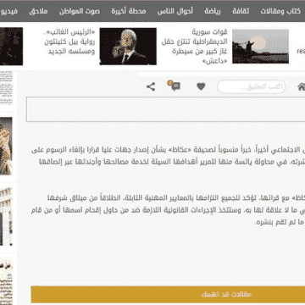305x305 pixels.
Task: Click the share icon above the article
Action: (x=151, y=86)
